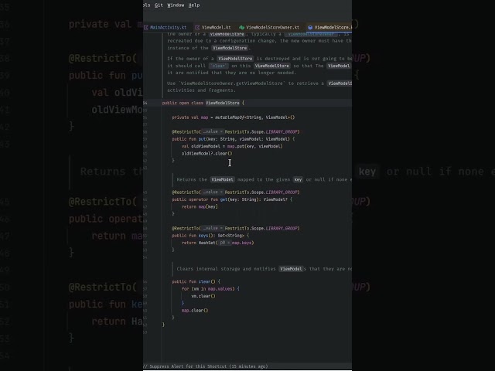The height and width of the screenshot is (371, 495).
Task: Click 'mutableMapOf' in the private val map line
Action: pyautogui.click(x=230, y=117)
